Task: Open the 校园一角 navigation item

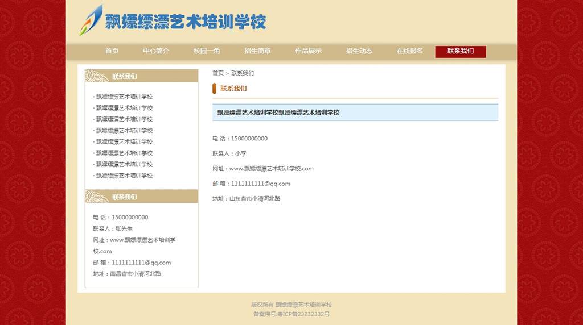Action: 207,51
